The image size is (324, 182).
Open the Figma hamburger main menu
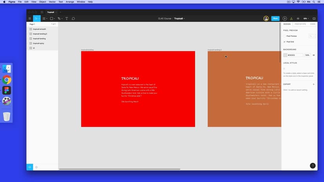(x=29, y=18)
